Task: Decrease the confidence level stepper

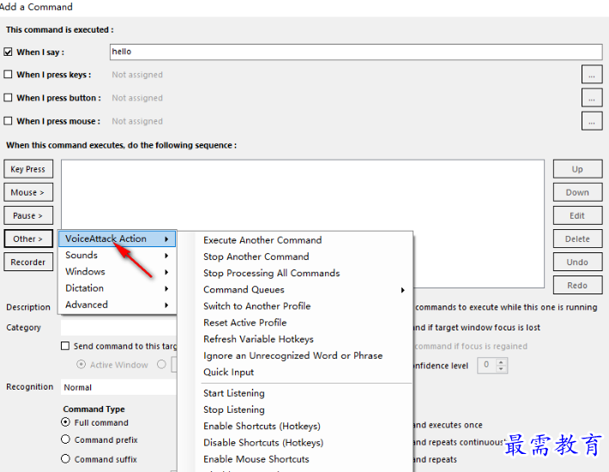Action: click(501, 369)
